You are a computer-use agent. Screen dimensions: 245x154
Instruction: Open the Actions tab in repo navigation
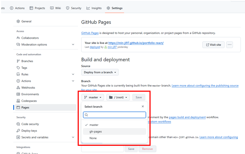17,8
